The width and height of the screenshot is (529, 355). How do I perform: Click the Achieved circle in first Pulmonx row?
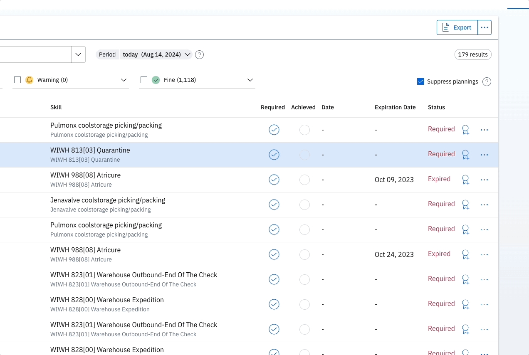pos(304,130)
